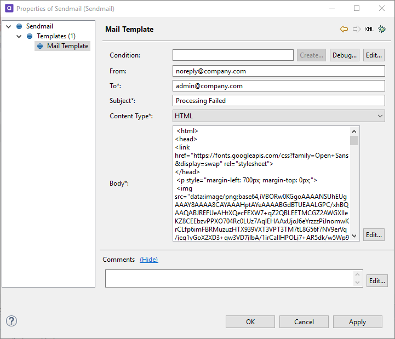Click the app icon in title bar

click(8, 9)
